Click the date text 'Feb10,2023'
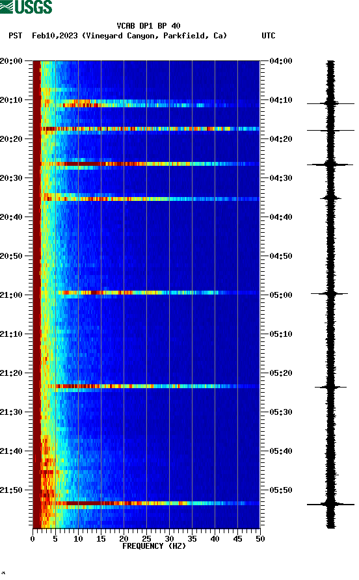359x580 pixels. (55, 36)
